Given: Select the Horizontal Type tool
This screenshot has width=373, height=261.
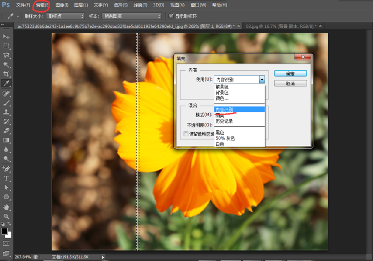Looking at the screenshot, I should [6, 179].
